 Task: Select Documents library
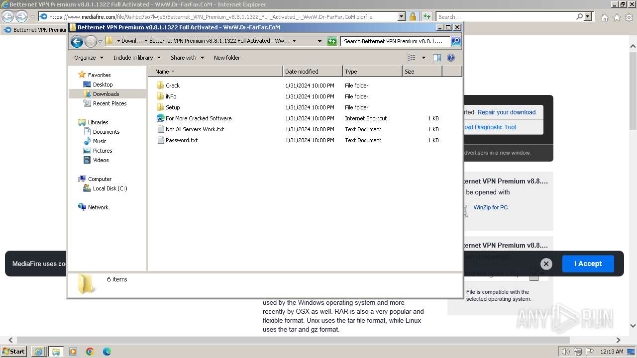point(102,132)
